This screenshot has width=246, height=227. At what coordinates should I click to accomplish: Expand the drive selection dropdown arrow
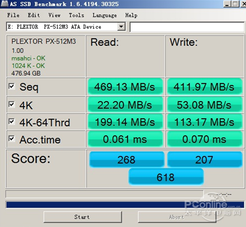coord(121,27)
